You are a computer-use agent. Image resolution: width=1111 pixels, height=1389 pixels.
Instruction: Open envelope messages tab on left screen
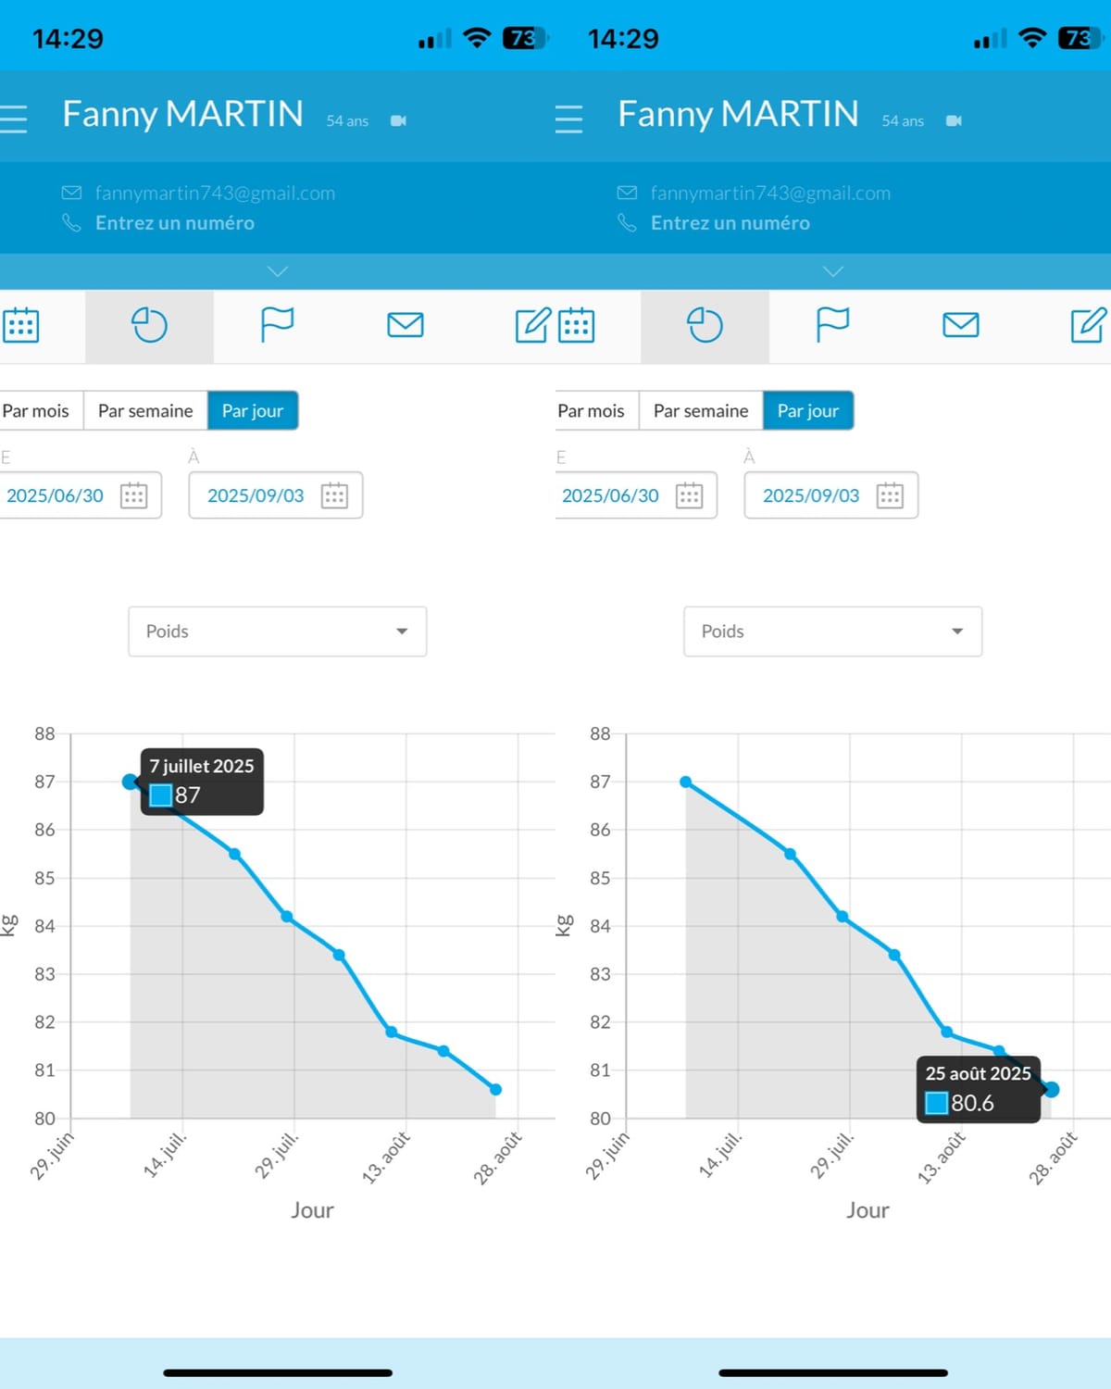[406, 325]
